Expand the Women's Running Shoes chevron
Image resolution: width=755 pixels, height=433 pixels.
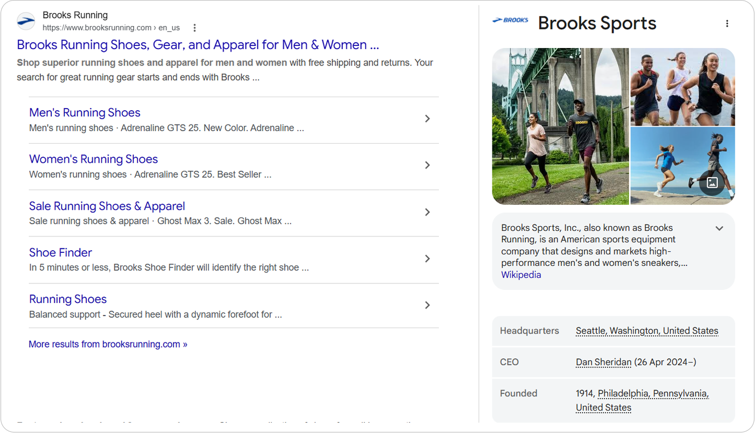[427, 165]
